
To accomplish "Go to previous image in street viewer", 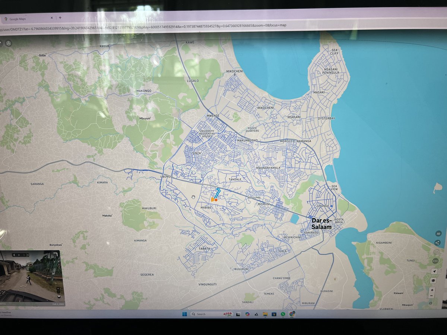I will tap(14, 255).
